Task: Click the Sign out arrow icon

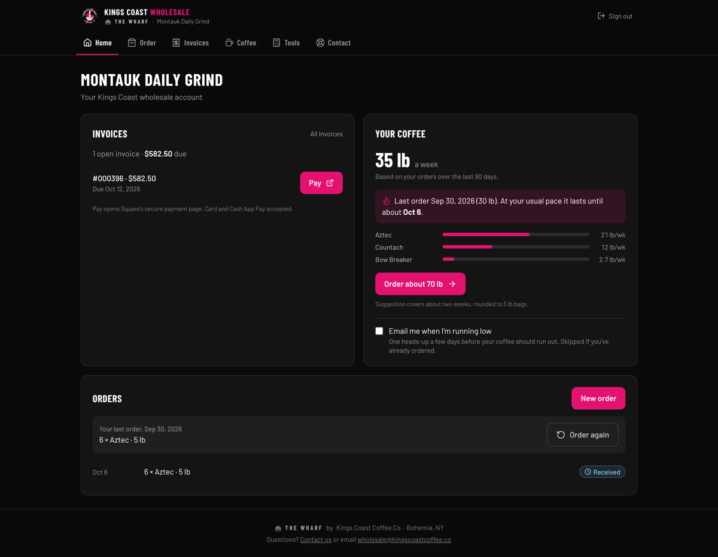Action: [601, 16]
